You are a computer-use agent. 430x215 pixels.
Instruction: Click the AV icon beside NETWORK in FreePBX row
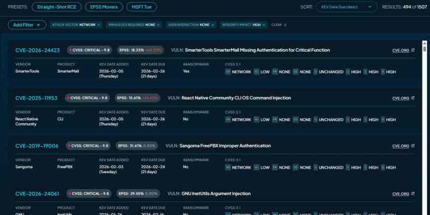228,167
